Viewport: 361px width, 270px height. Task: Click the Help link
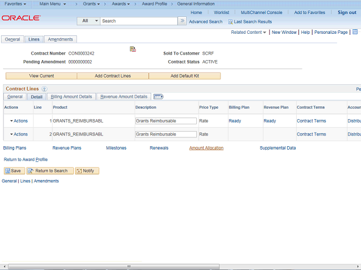[x=305, y=32]
